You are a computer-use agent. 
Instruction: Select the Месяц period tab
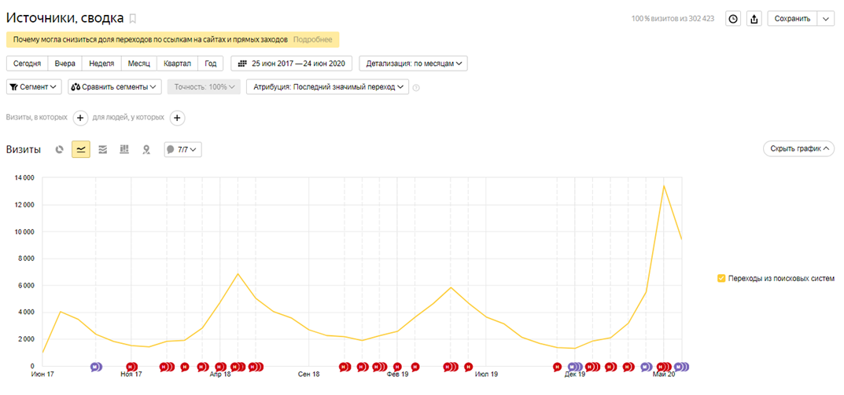tap(139, 64)
